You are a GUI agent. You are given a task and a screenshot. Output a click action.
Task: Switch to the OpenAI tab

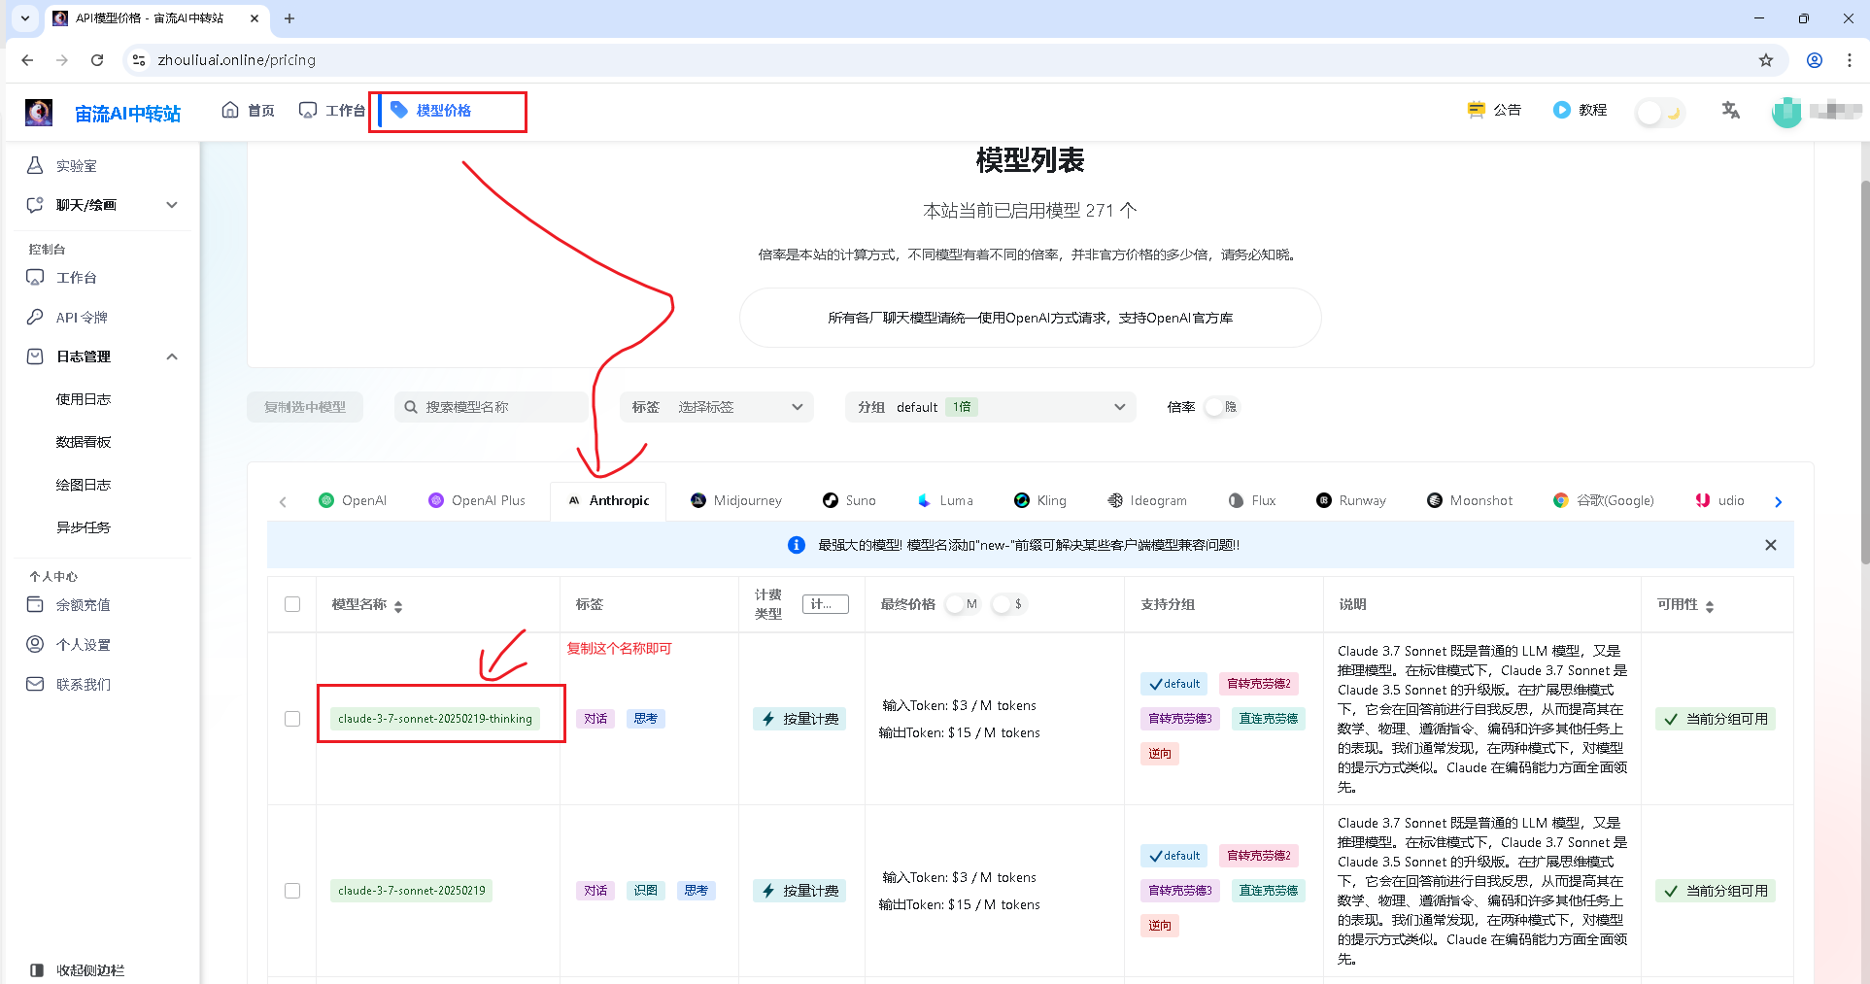point(353,501)
